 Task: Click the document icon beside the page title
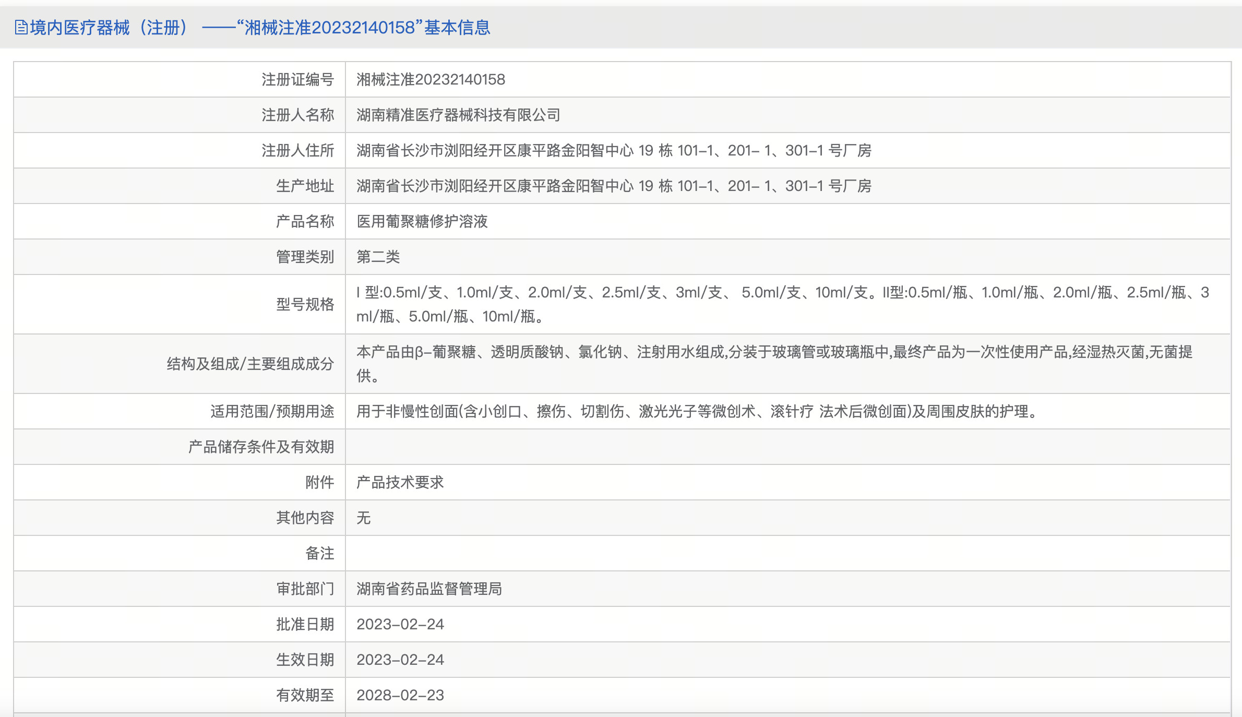21,27
